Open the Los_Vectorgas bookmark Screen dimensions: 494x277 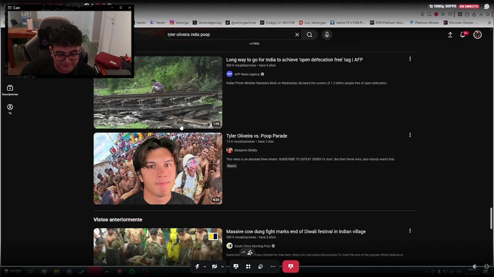(312, 23)
